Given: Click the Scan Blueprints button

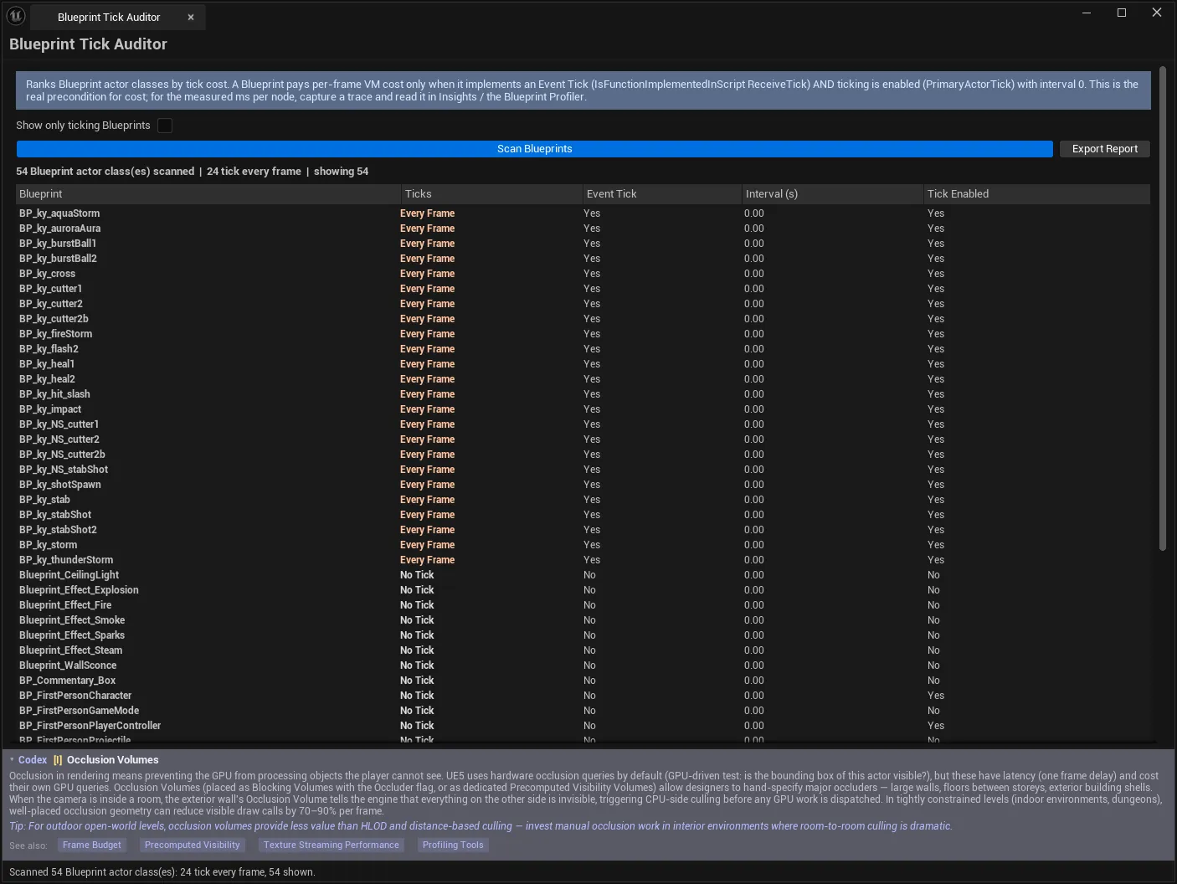Looking at the screenshot, I should 534,149.
